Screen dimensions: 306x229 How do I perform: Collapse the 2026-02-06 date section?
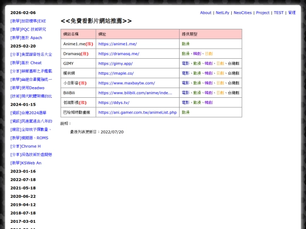point(23,12)
